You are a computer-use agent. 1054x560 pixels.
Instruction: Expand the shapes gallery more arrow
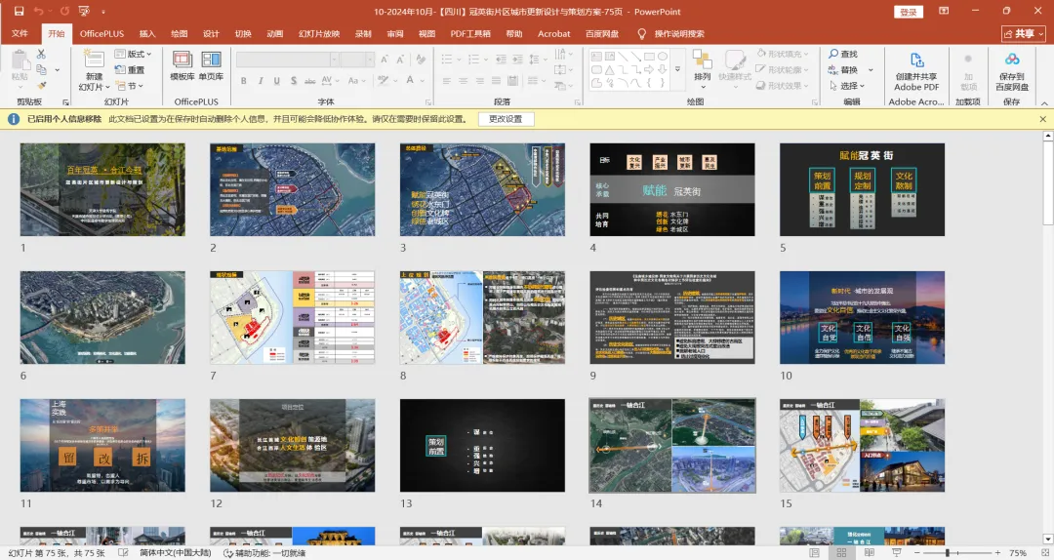(x=677, y=69)
